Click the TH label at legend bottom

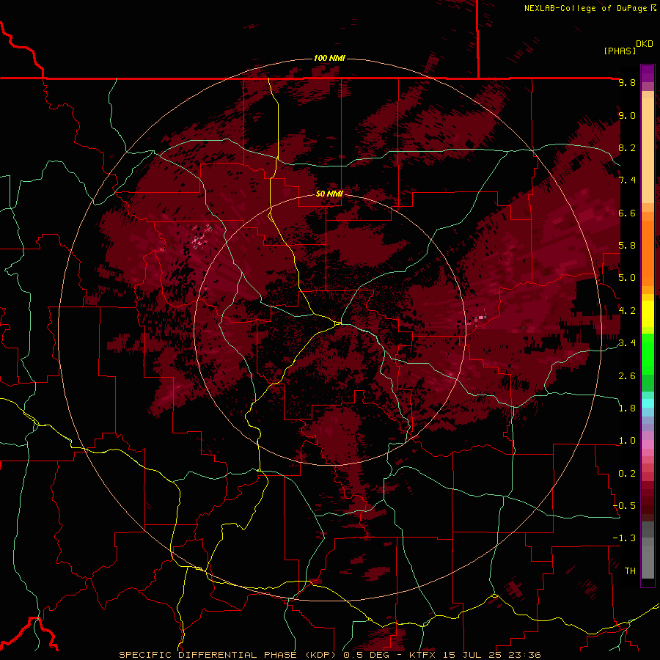coord(630,571)
